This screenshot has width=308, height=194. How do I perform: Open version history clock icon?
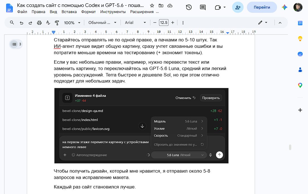point(189,8)
